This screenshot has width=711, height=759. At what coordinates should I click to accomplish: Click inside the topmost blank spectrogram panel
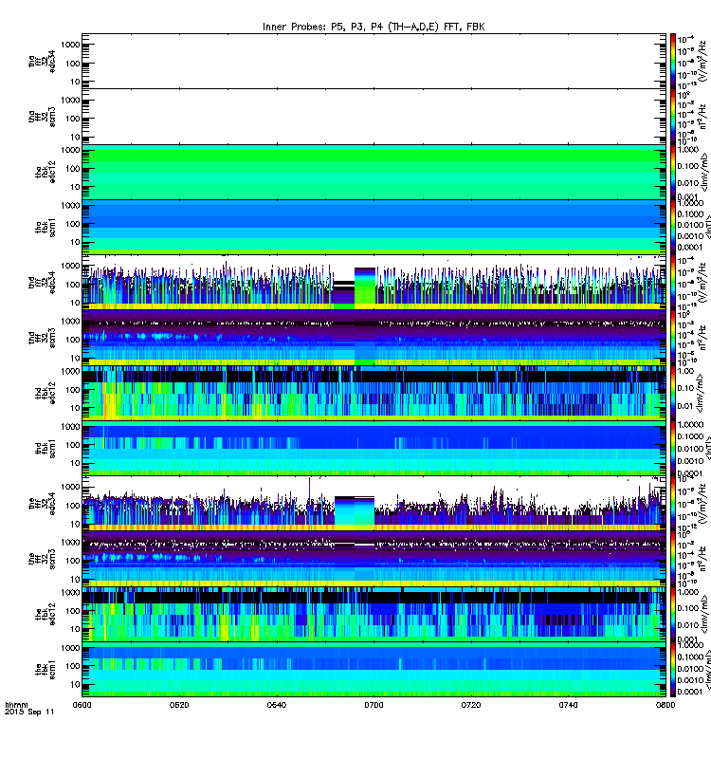coord(374,61)
